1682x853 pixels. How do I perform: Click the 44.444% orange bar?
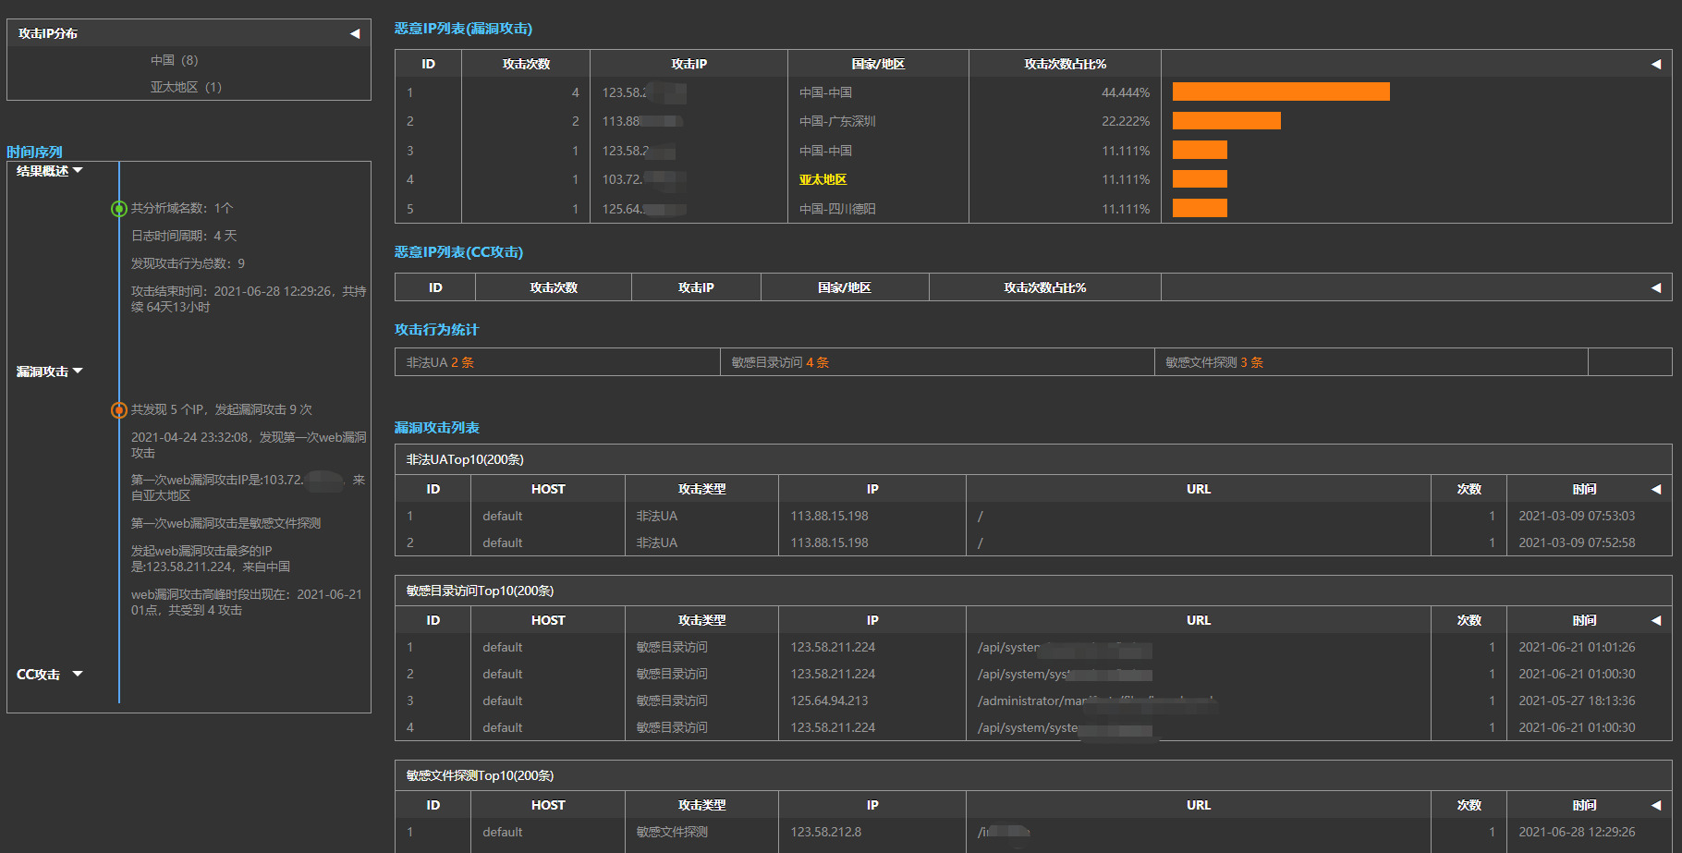(x=1281, y=91)
